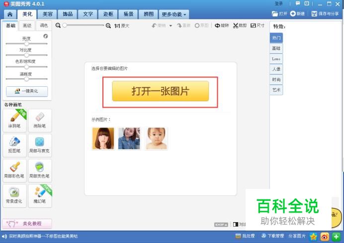Switch to the 文字 tab
The height and width of the screenshot is (243, 344).
88,14
